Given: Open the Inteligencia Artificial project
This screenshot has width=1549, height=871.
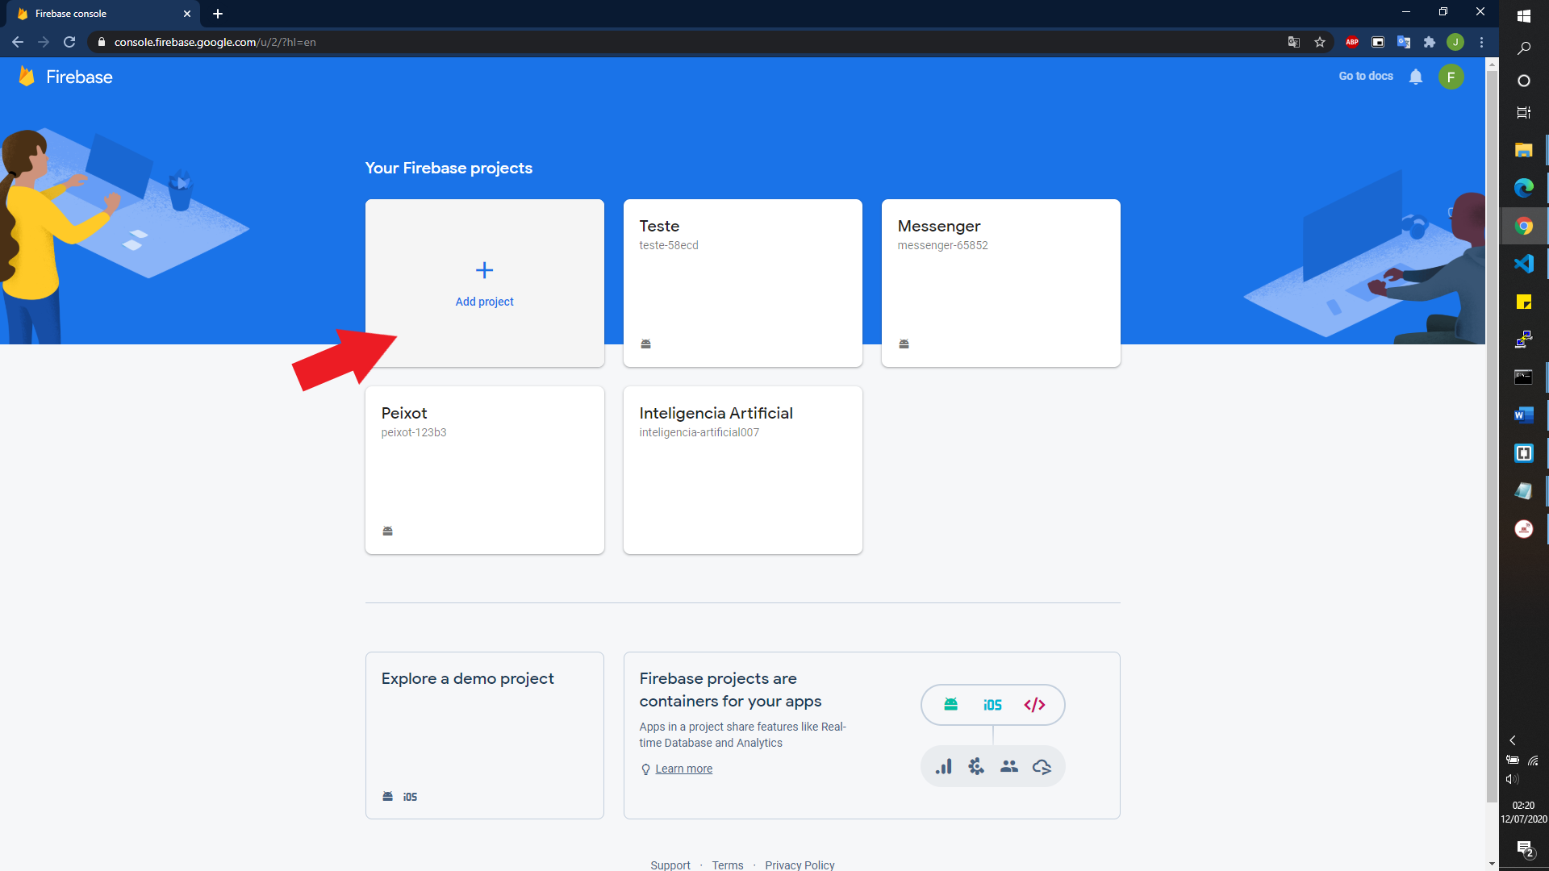Looking at the screenshot, I should (x=742, y=469).
